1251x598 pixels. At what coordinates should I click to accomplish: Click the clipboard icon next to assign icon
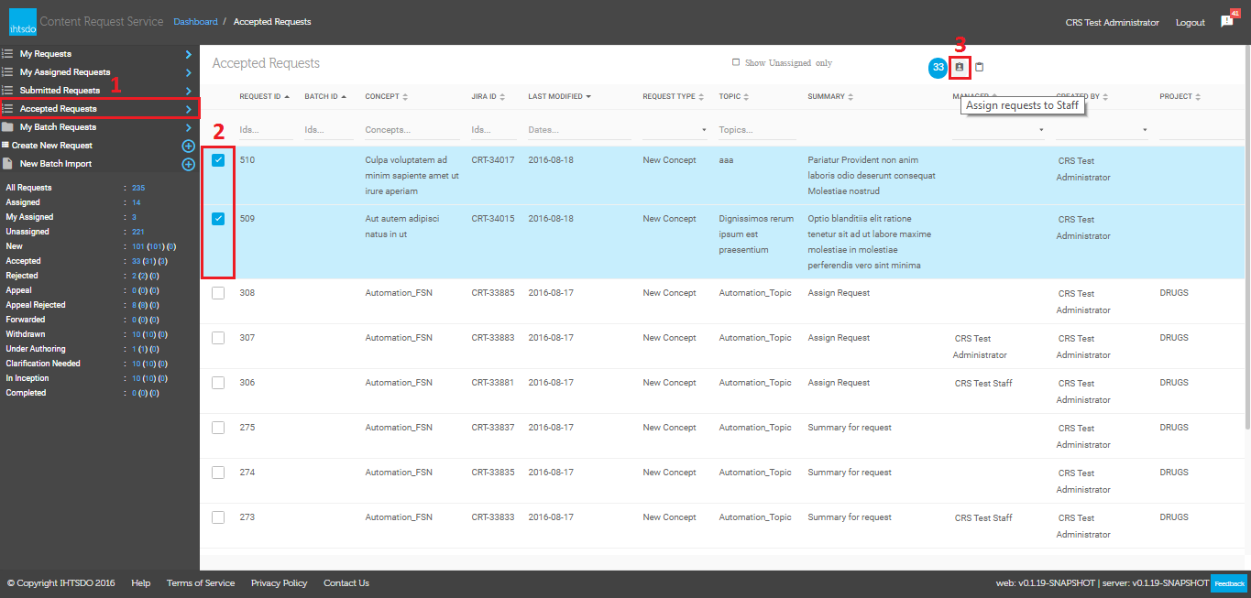pyautogui.click(x=980, y=67)
